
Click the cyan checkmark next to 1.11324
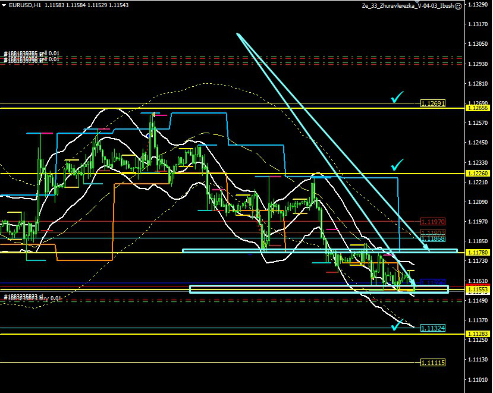[x=397, y=325]
